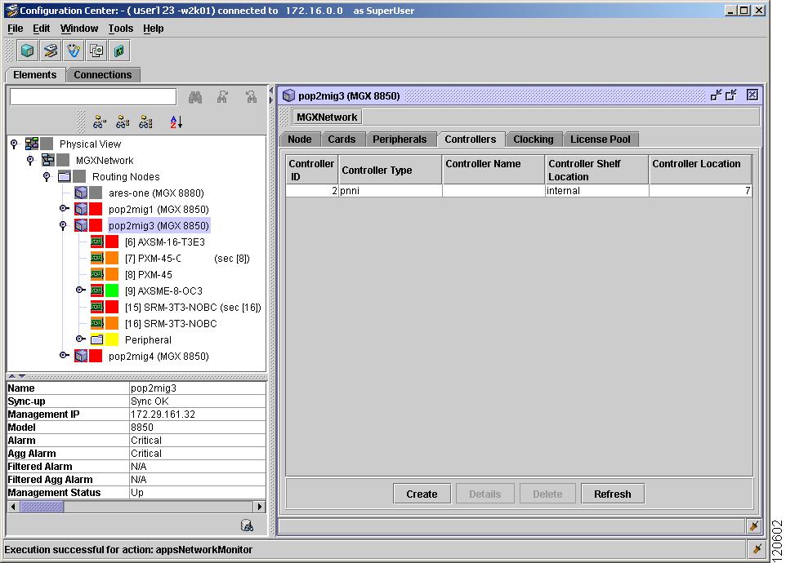Click the glasses icon with one small square

tap(100, 122)
